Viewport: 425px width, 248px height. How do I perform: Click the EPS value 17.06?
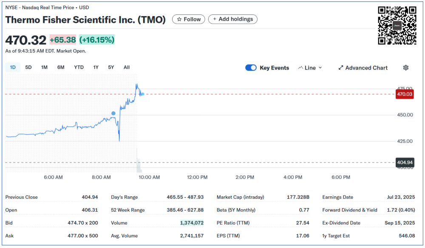(303, 236)
